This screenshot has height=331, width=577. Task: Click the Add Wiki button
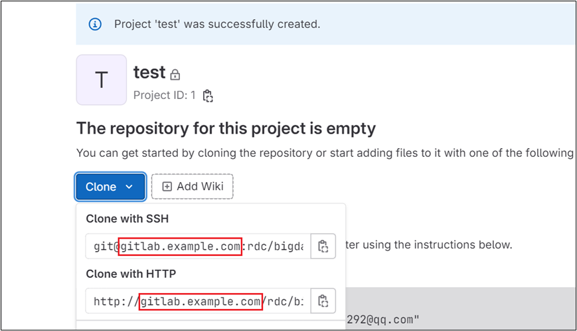pyautogui.click(x=193, y=187)
